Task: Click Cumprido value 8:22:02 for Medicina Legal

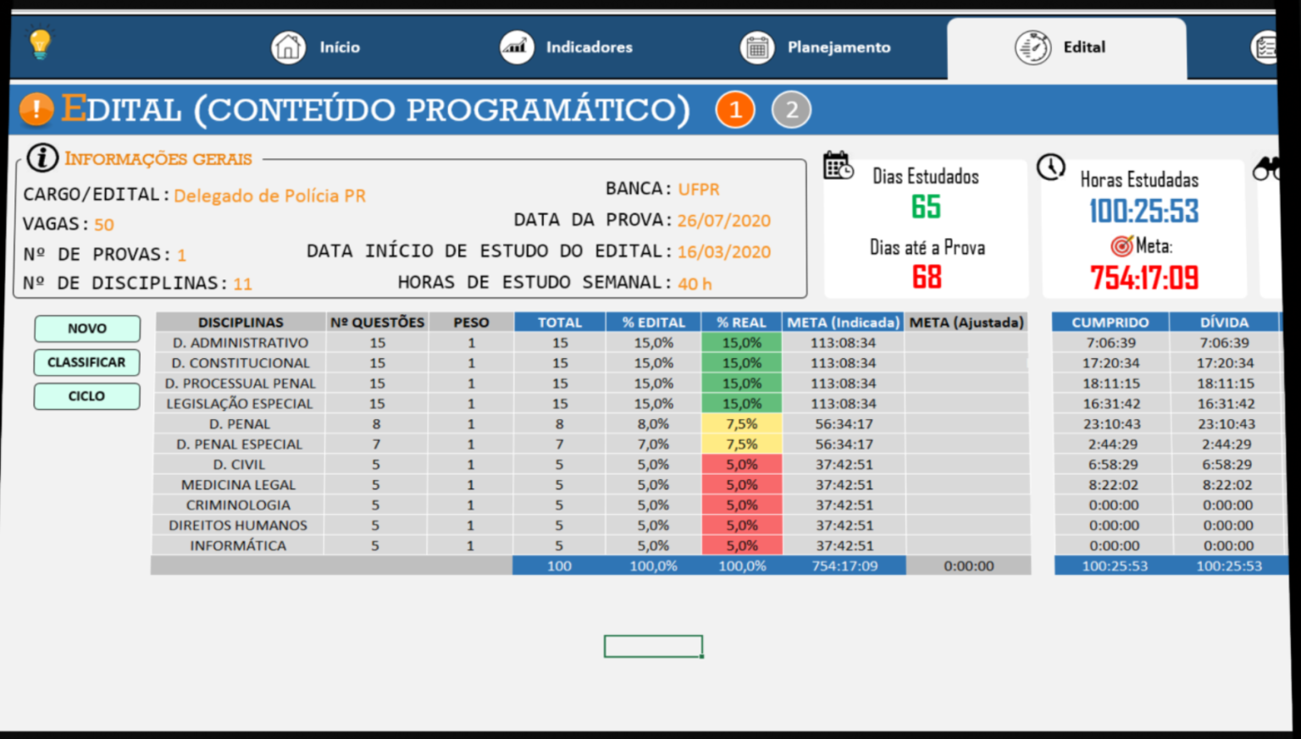Action: coord(1113,485)
